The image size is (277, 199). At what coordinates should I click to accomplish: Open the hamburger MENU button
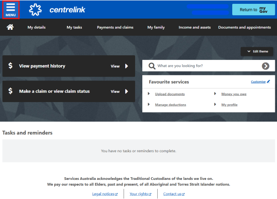click(x=11, y=9)
